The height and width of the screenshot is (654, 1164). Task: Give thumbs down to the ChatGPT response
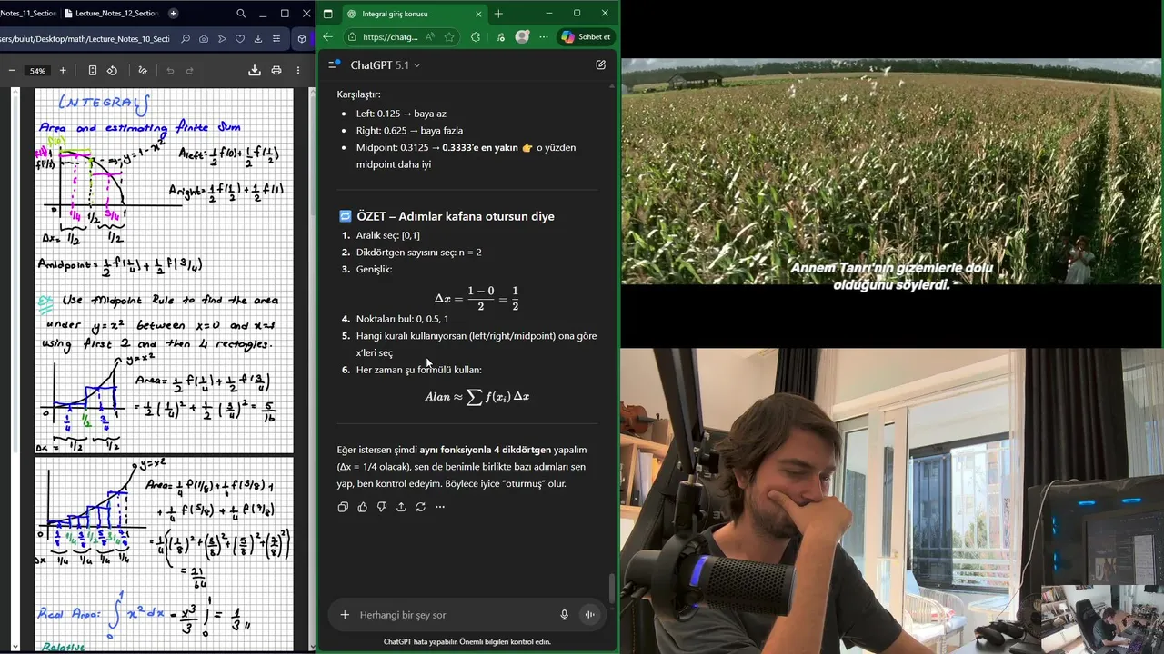[x=382, y=507]
